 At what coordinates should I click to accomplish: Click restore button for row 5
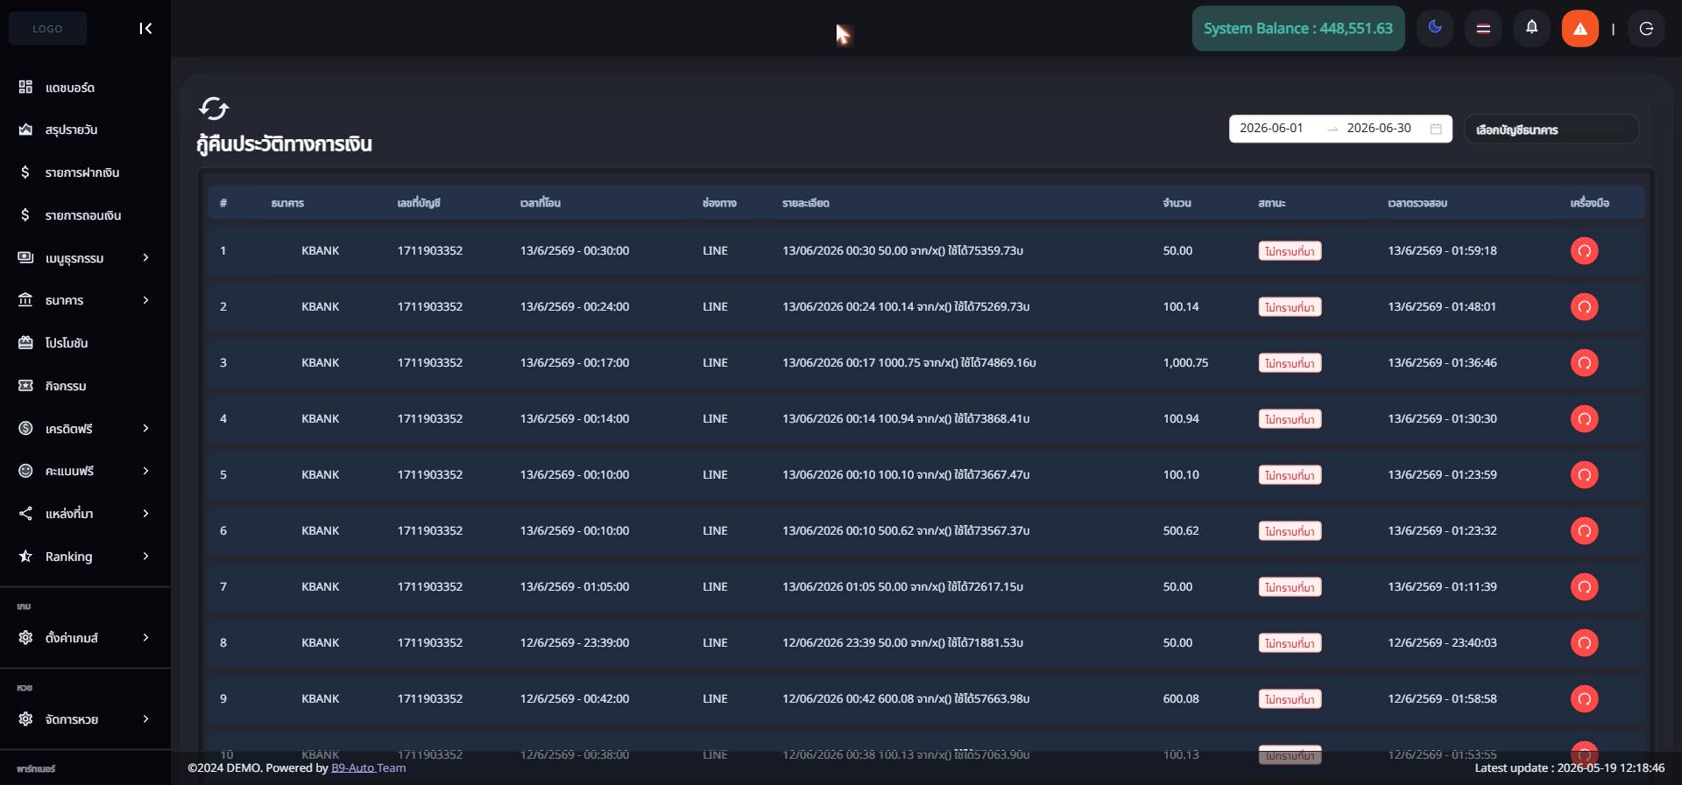1584,475
